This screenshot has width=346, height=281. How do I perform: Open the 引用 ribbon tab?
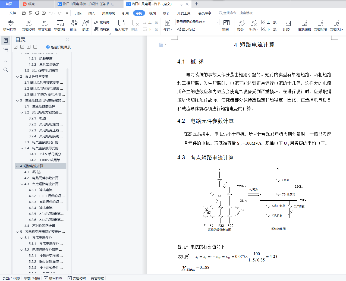tap(125, 13)
